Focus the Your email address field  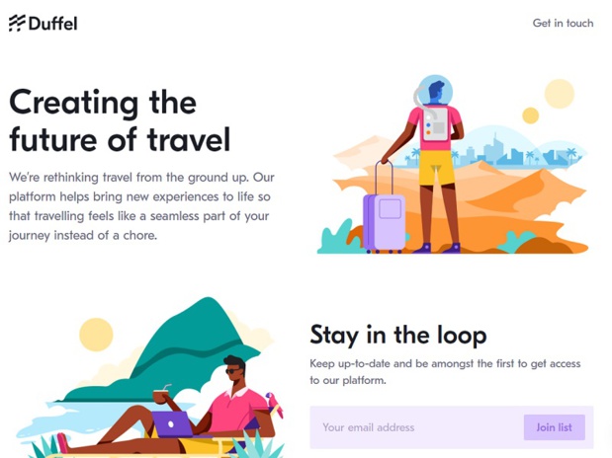(x=416, y=427)
